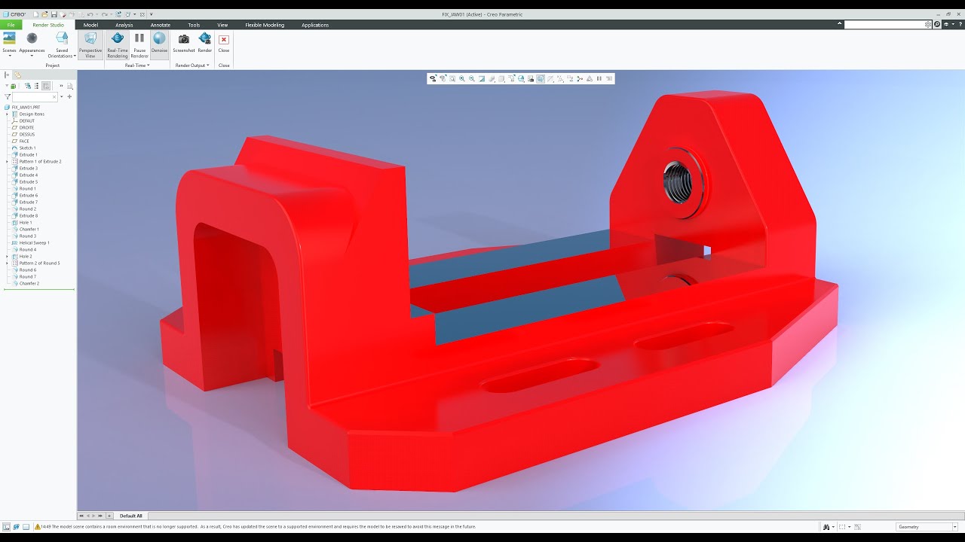Select Sketch 1 in model tree

click(x=27, y=148)
